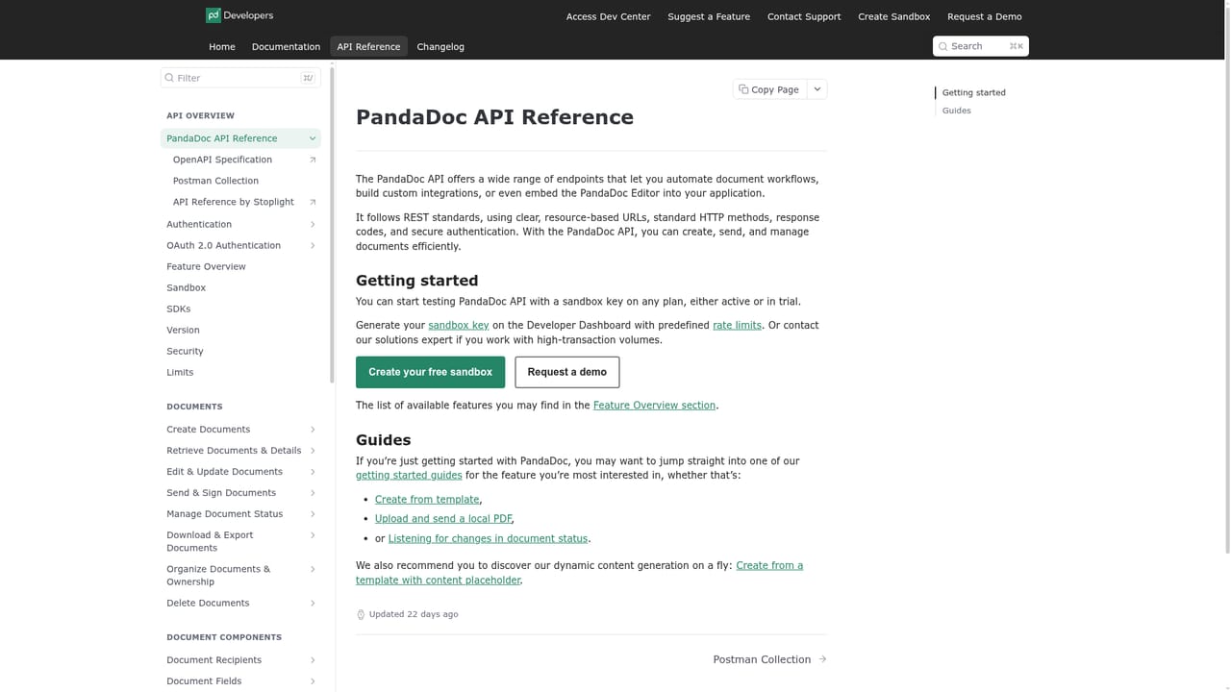Expand the Create Documents section
This screenshot has height=692, width=1231.
(x=313, y=430)
